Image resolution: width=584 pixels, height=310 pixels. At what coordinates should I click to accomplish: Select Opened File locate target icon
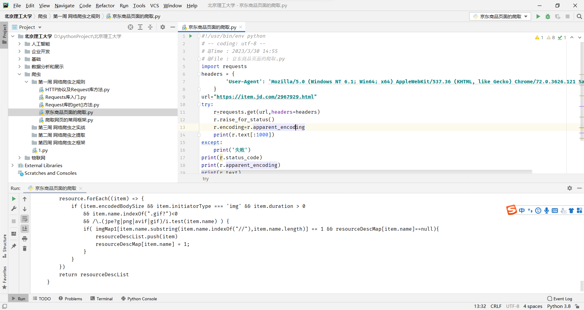[x=130, y=27]
